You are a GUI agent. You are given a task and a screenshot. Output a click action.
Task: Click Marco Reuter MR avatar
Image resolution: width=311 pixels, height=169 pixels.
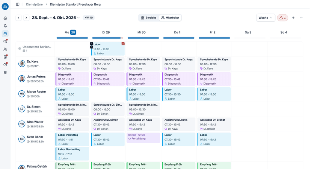coord(22,94)
